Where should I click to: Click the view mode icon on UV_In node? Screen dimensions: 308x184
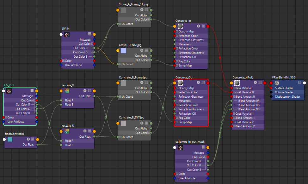click(89, 34)
